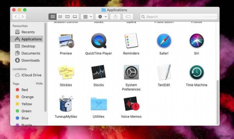Select the Orange tag
Image resolution: width=234 pixels, height=139 pixels.
click(x=27, y=97)
